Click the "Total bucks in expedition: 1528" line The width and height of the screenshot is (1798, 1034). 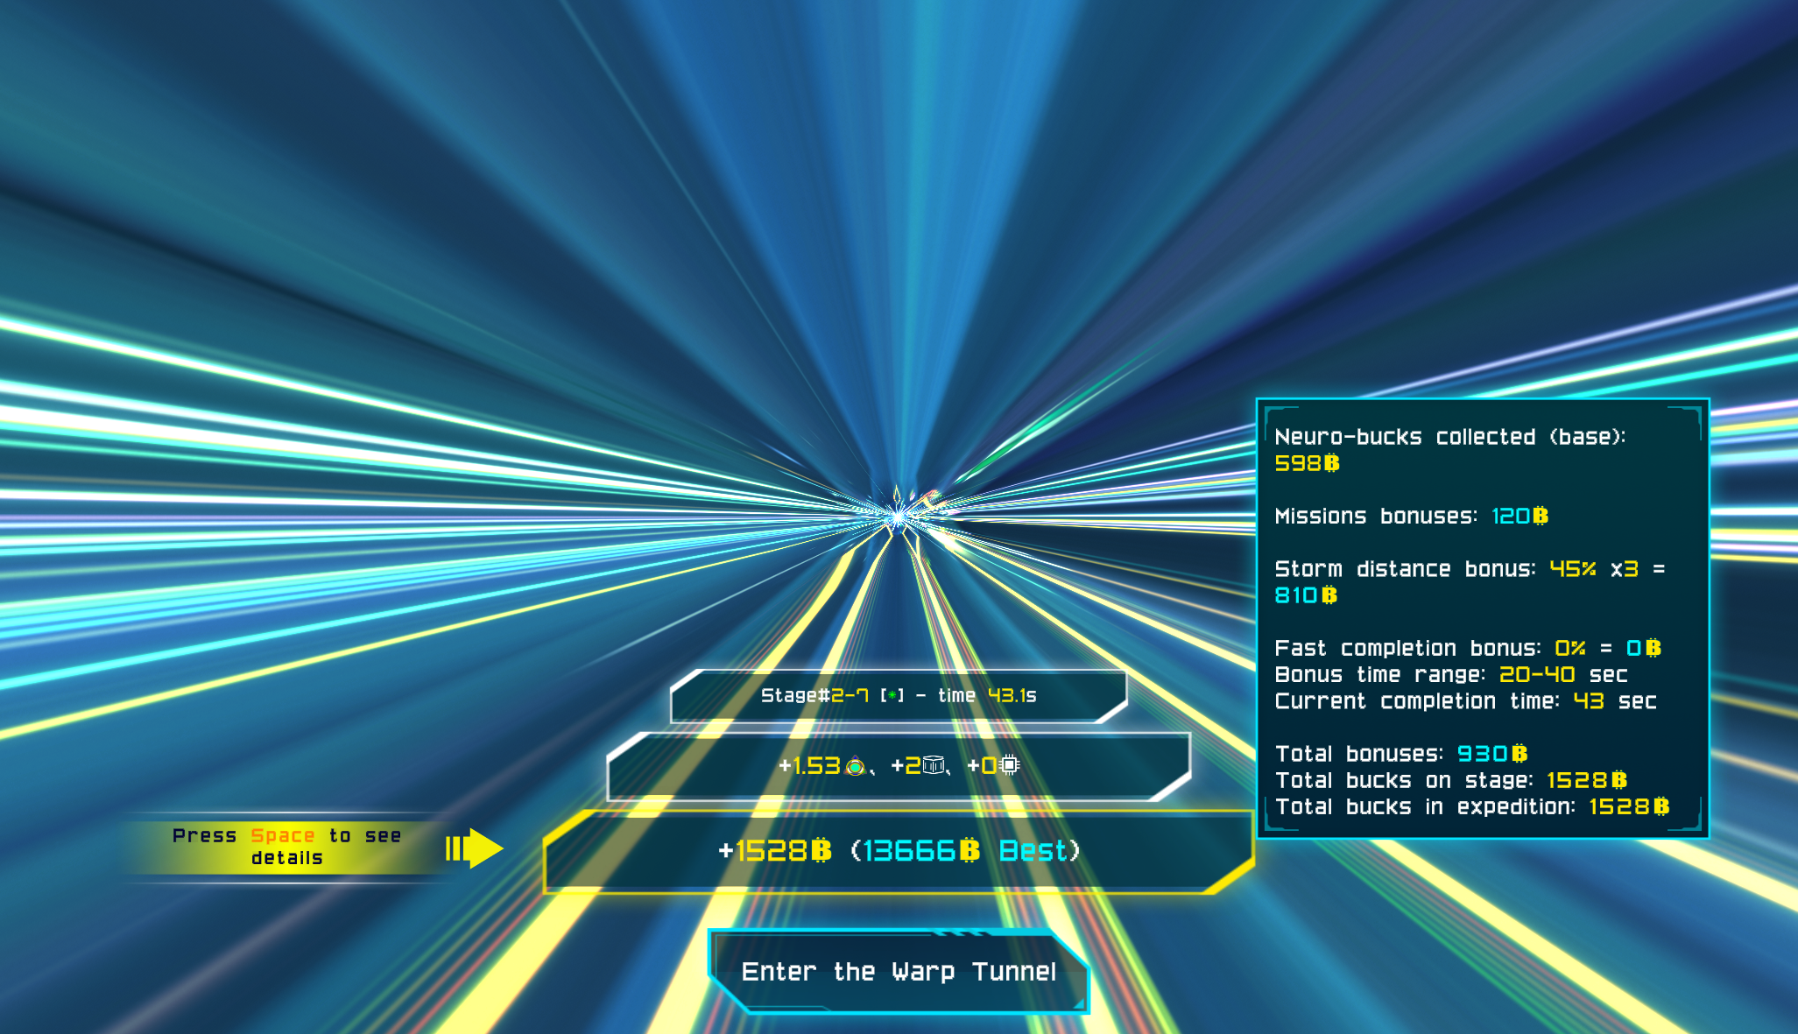pyautogui.click(x=1472, y=806)
